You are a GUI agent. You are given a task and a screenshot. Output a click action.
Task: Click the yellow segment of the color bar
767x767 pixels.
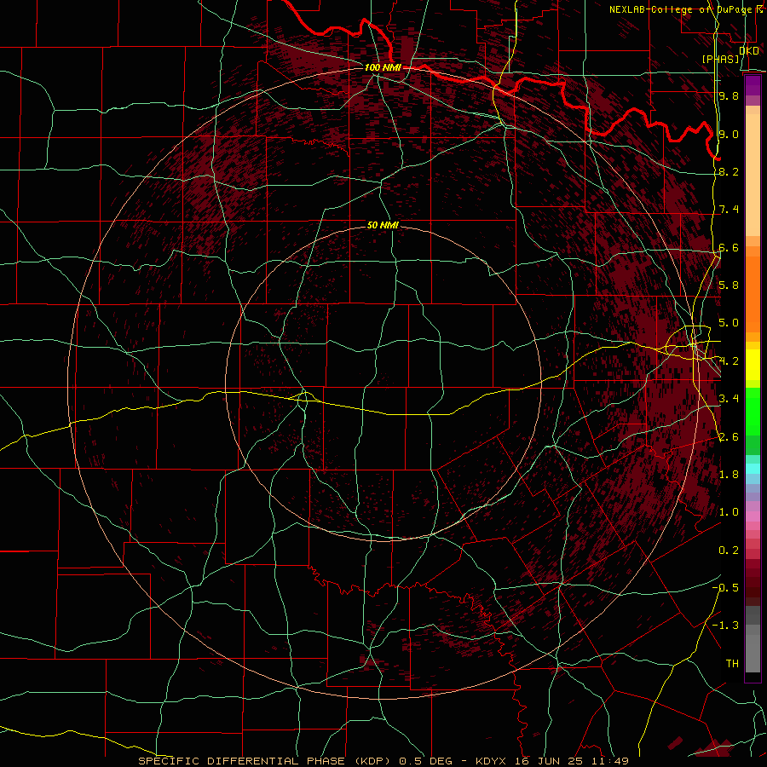(x=753, y=365)
